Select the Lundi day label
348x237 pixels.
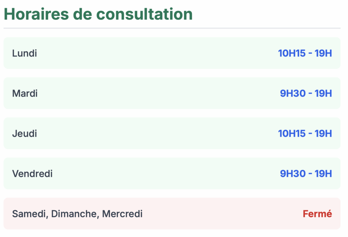coord(24,53)
